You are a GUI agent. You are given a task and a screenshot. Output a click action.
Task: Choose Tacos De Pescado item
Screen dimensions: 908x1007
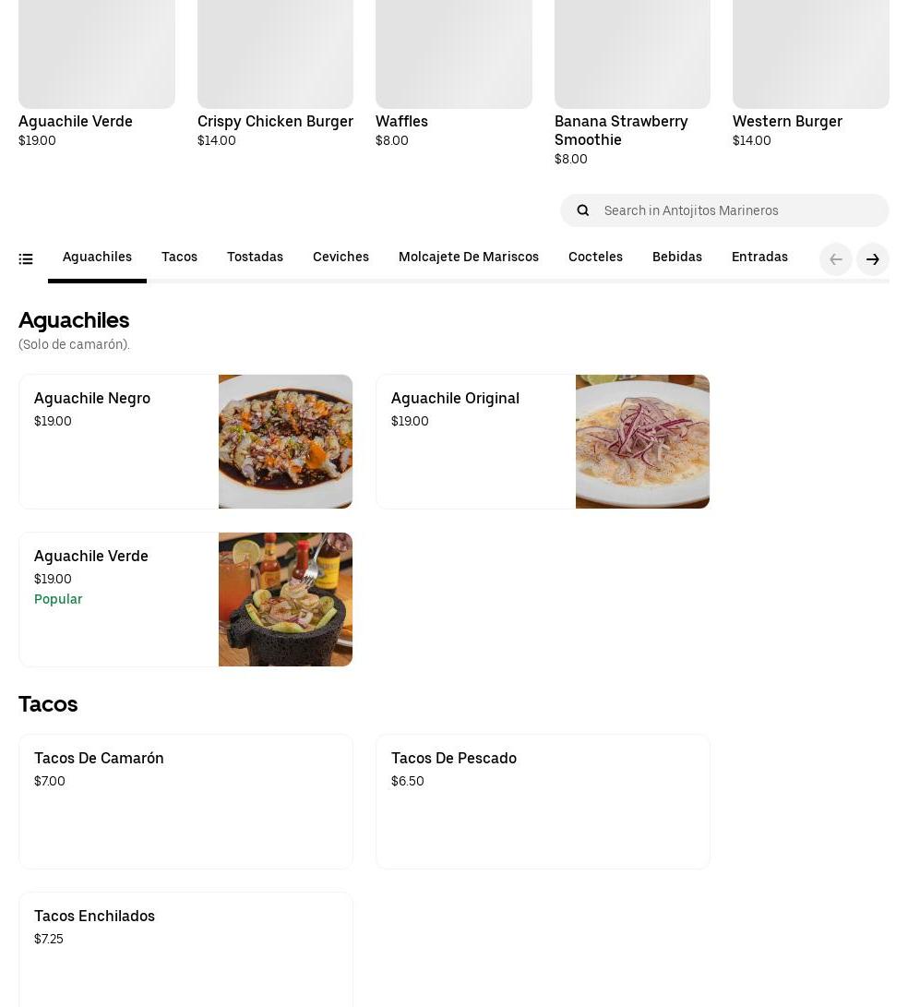[x=543, y=800]
